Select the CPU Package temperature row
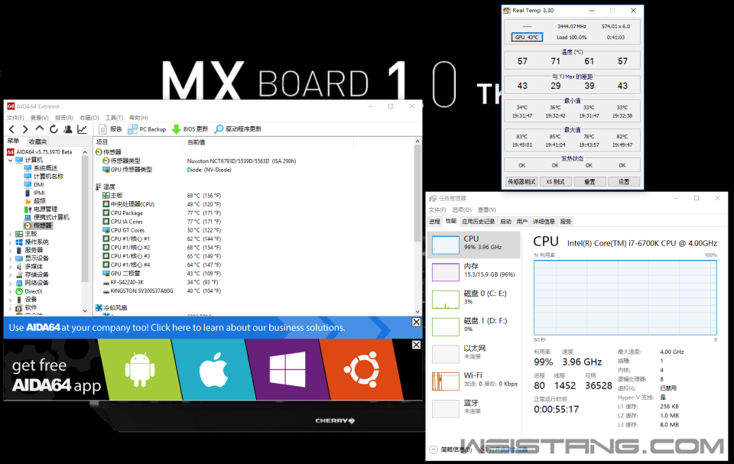Image resolution: width=734 pixels, height=464 pixels. pyautogui.click(x=161, y=213)
